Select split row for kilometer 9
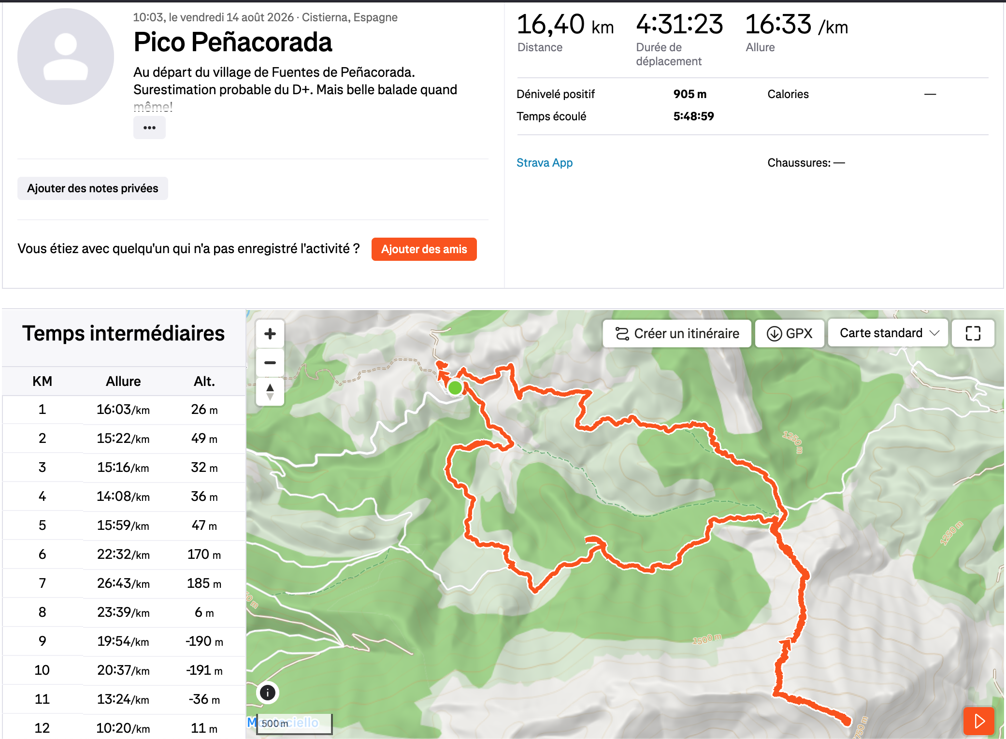Viewport: 1006px width, 739px height. (x=124, y=641)
